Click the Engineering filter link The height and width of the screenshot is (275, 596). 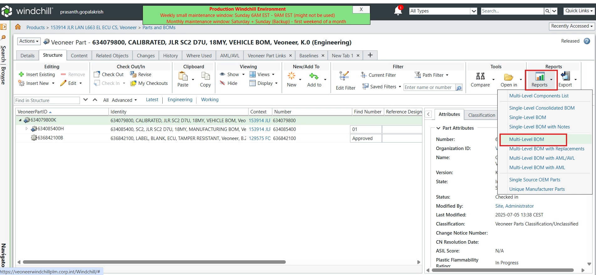180,100
